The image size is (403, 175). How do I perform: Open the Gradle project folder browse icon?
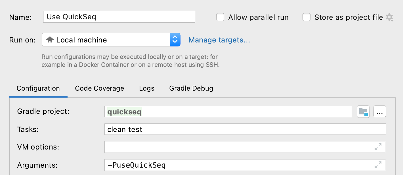coord(363,112)
